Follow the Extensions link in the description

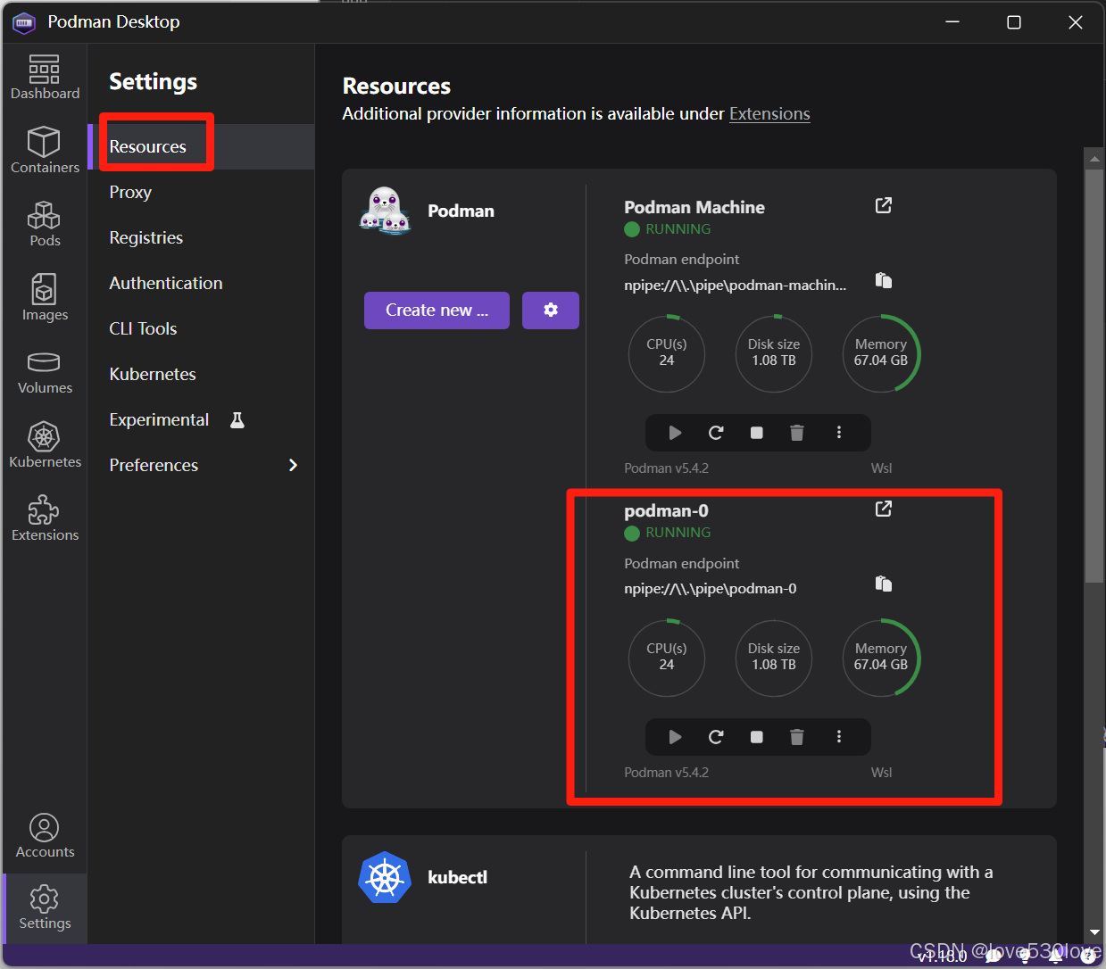click(769, 113)
